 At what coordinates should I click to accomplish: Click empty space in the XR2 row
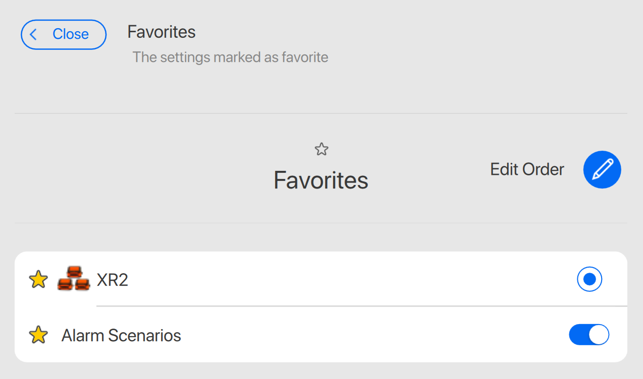point(343,279)
